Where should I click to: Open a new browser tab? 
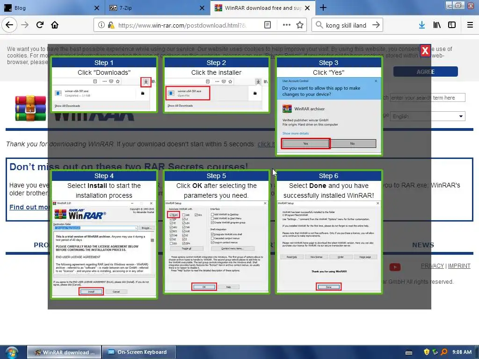(x=323, y=8)
